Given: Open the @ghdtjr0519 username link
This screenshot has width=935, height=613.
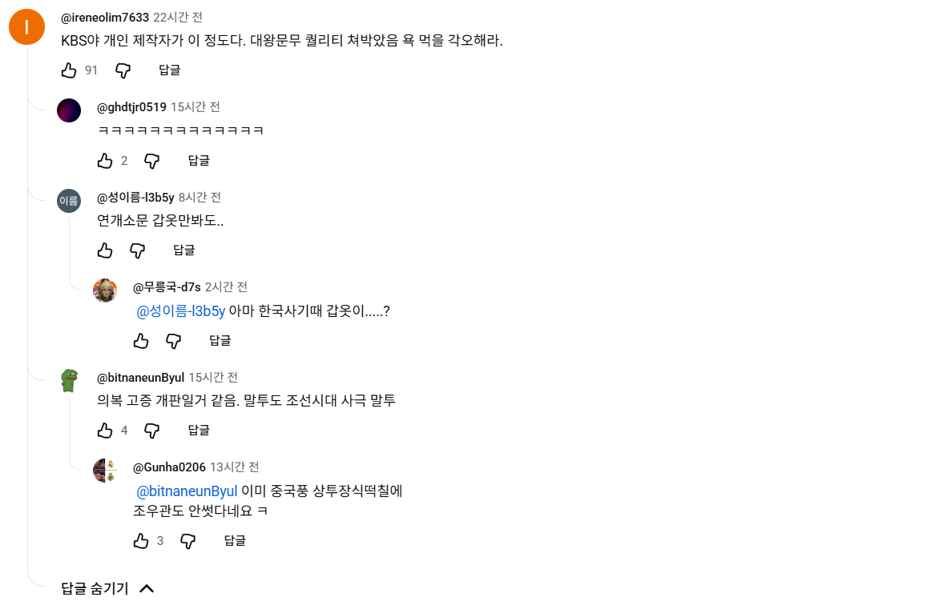Looking at the screenshot, I should (x=131, y=107).
